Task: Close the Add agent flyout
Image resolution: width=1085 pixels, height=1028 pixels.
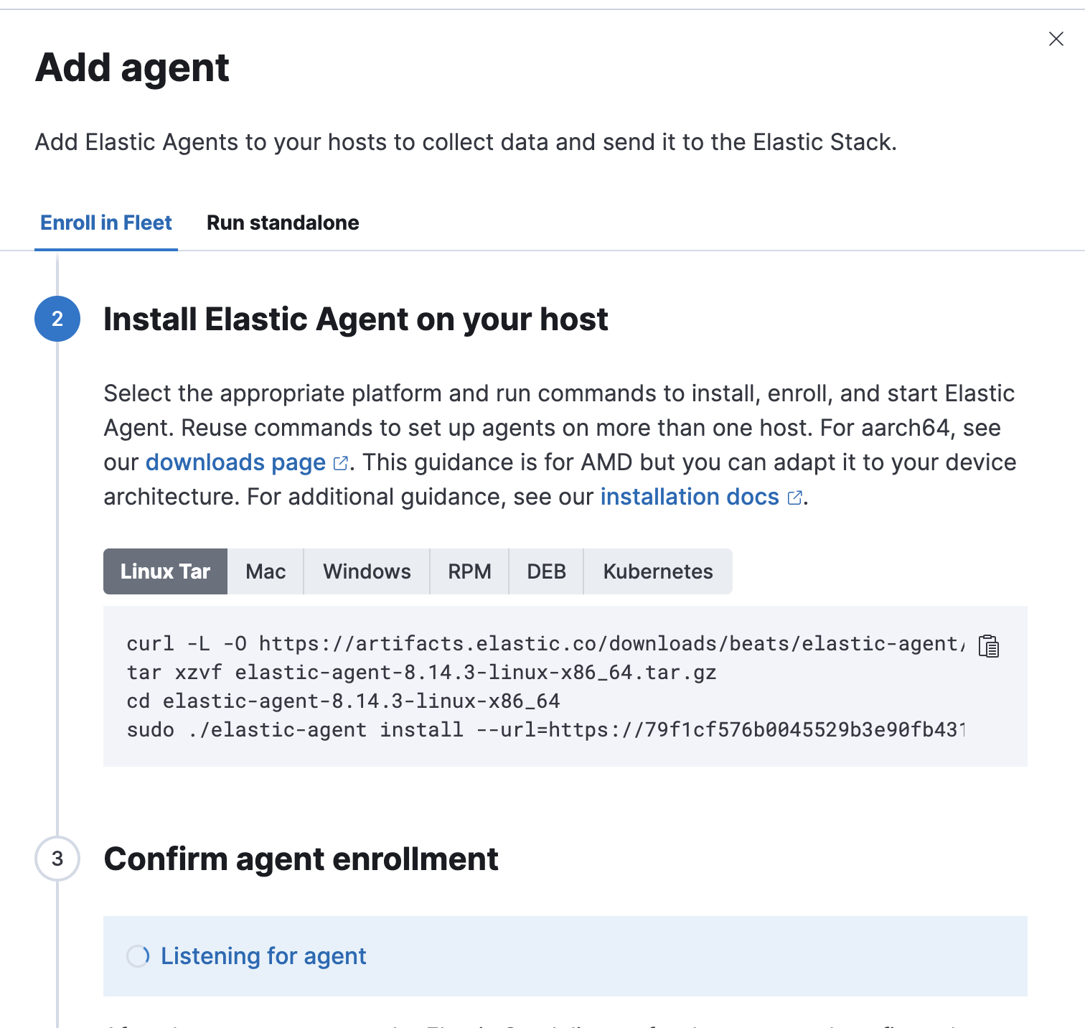Action: pyautogui.click(x=1056, y=39)
